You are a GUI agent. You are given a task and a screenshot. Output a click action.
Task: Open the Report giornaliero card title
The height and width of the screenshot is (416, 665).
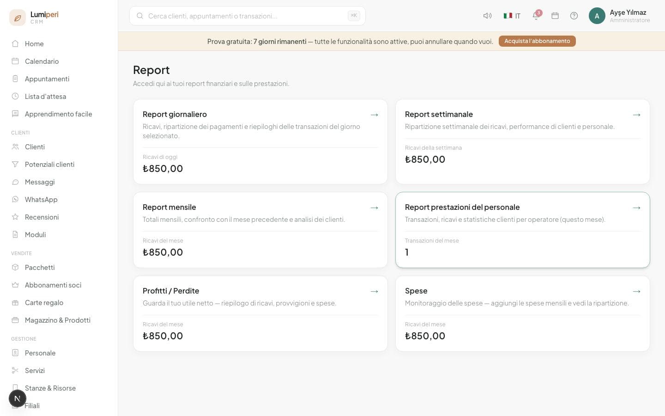[175, 114]
